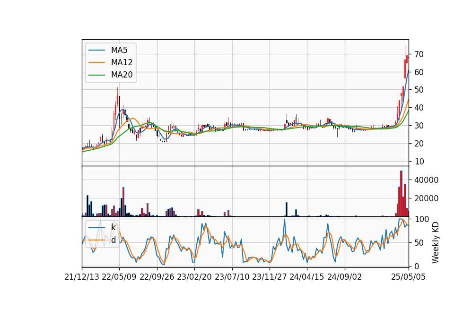Click the price axis value 60
The image size is (454, 326).
click(419, 72)
